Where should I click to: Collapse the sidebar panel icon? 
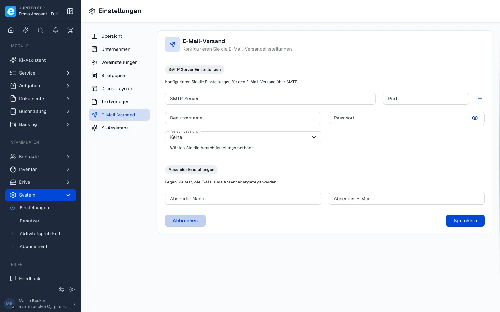coord(70,11)
